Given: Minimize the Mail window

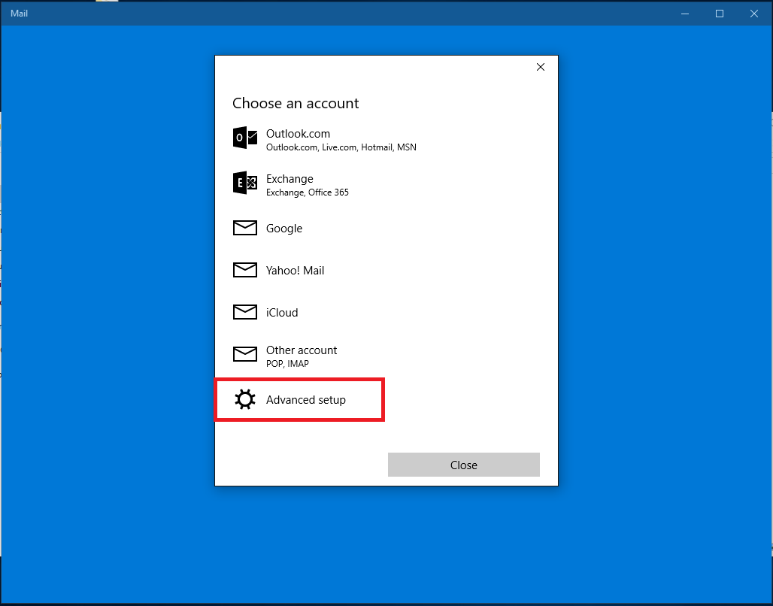Looking at the screenshot, I should [x=685, y=14].
